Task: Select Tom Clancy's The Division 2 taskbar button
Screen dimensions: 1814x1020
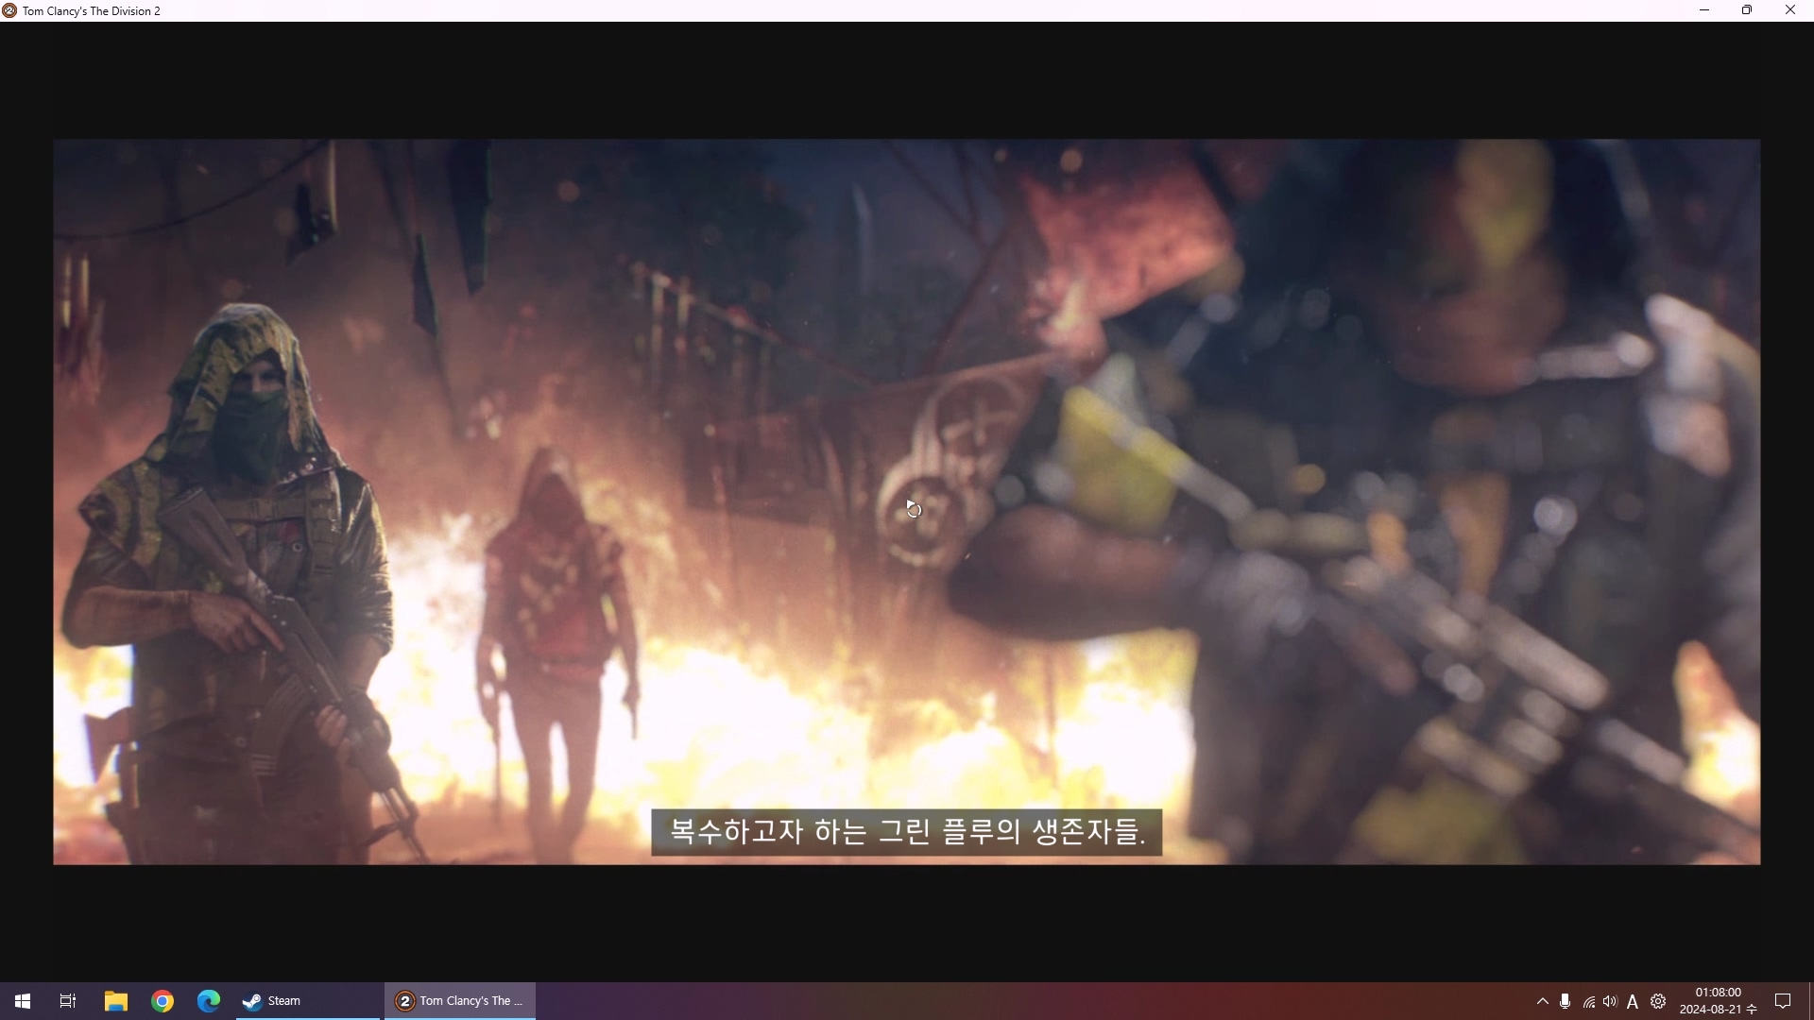Action: coord(460,1001)
